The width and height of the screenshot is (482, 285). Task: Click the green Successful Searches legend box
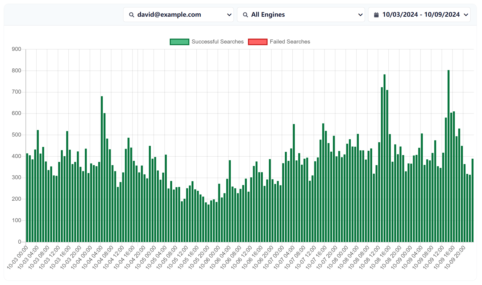(179, 42)
